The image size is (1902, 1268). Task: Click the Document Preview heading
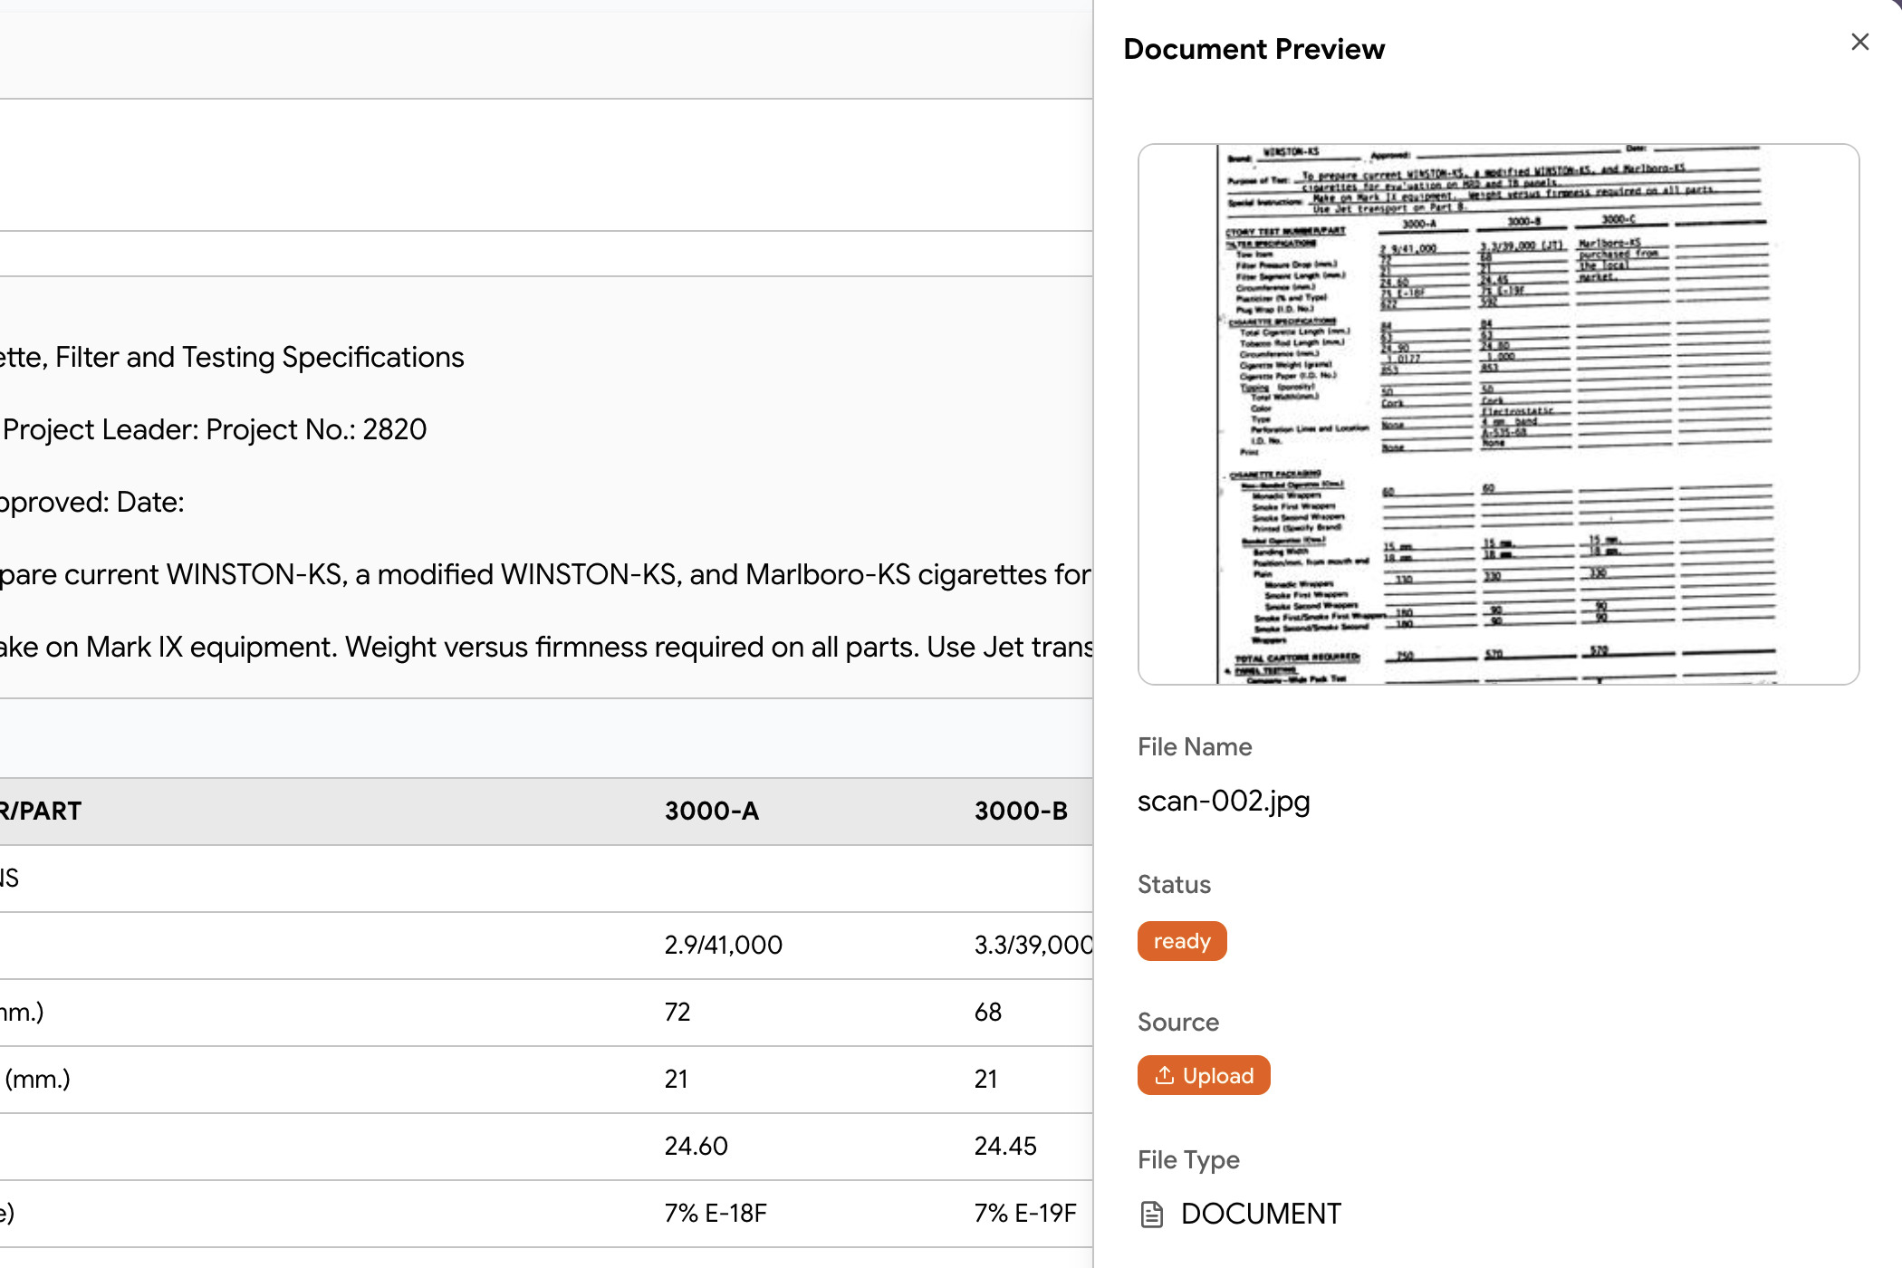click(1254, 49)
